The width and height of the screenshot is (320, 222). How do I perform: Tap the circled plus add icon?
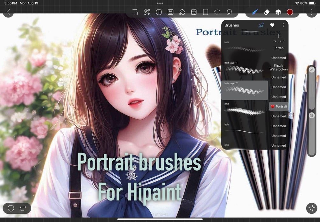[x=159, y=12]
